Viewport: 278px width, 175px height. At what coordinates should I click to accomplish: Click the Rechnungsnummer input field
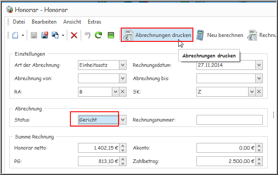click(229, 120)
